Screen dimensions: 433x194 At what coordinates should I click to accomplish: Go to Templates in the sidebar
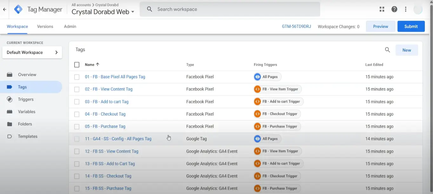tap(27, 136)
